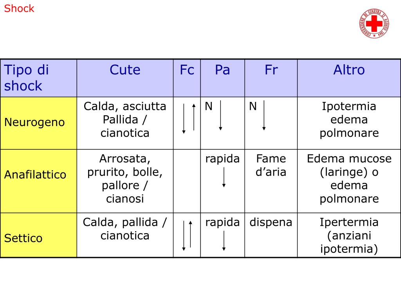Viewport: 401px width, 301px height.
Task: Click the Fc arrows in Settico row
Action: [187, 236]
